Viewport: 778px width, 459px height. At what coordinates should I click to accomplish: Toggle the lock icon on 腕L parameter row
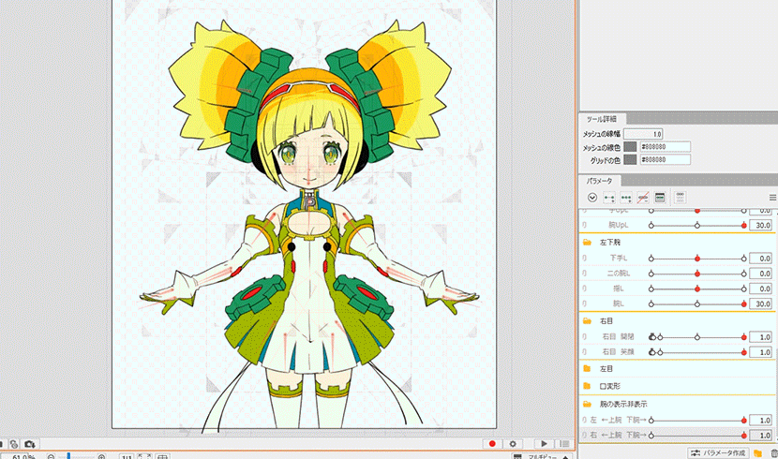584,304
